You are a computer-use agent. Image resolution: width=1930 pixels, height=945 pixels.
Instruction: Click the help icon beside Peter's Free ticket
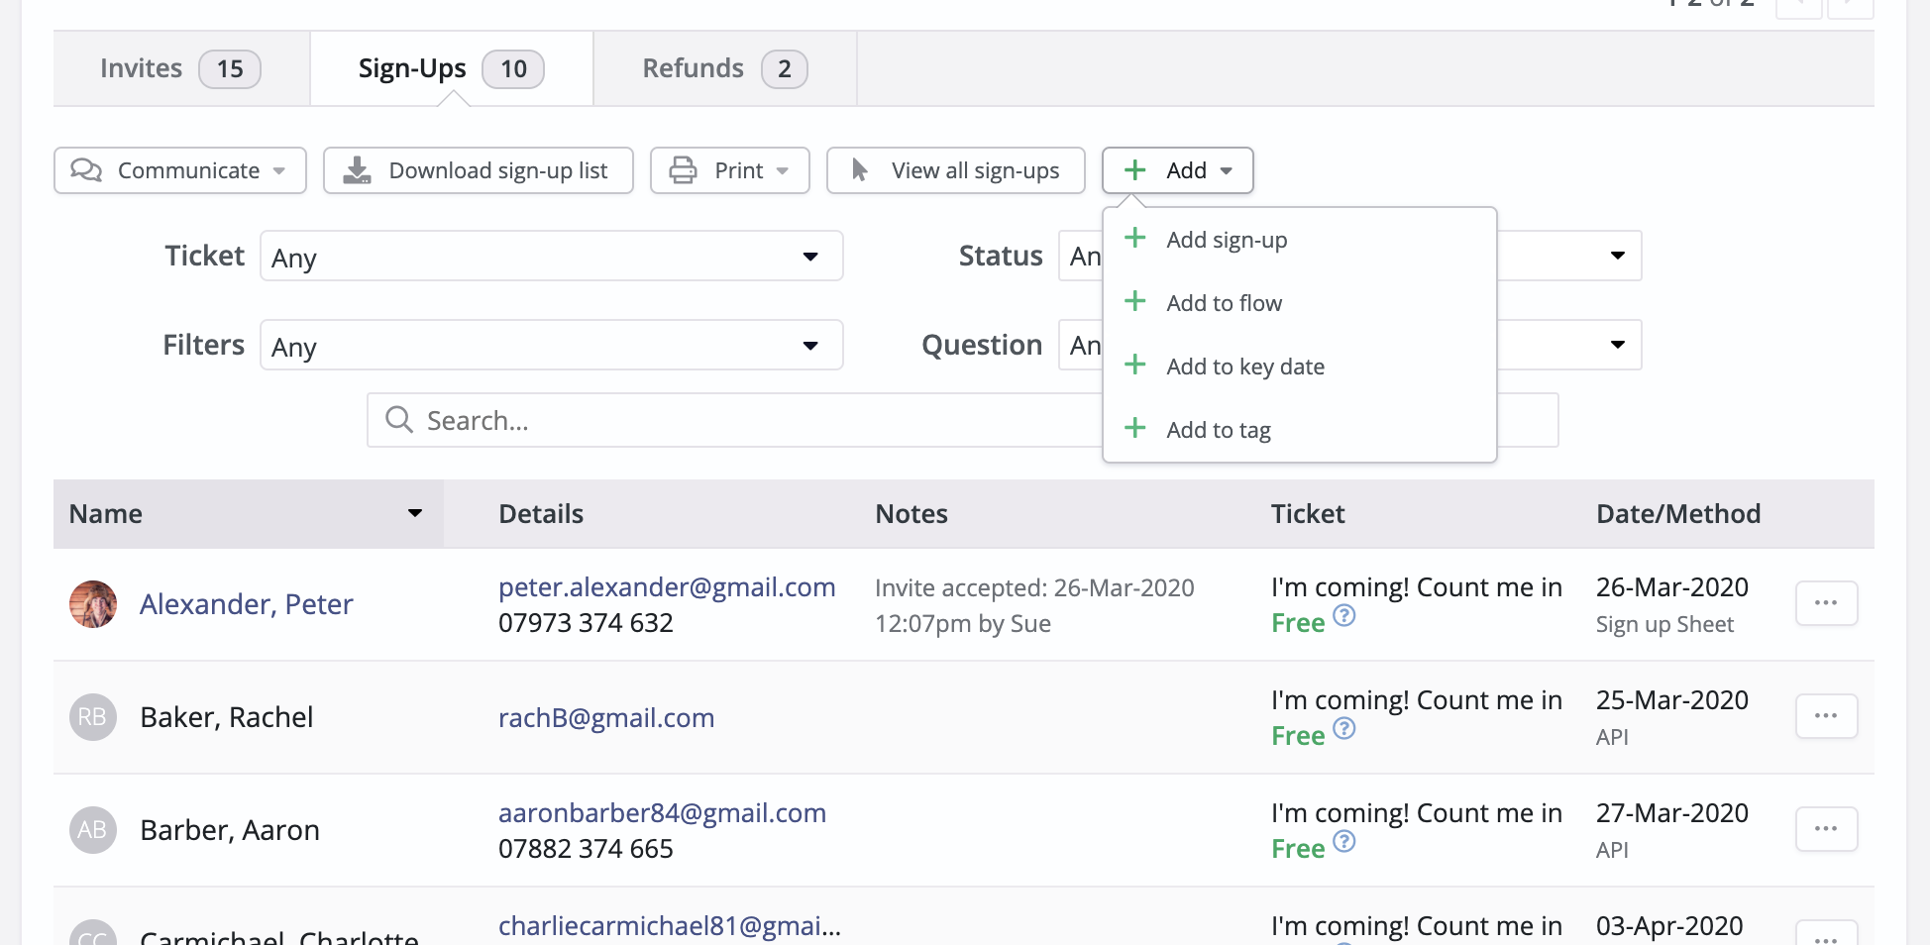pyautogui.click(x=1343, y=616)
